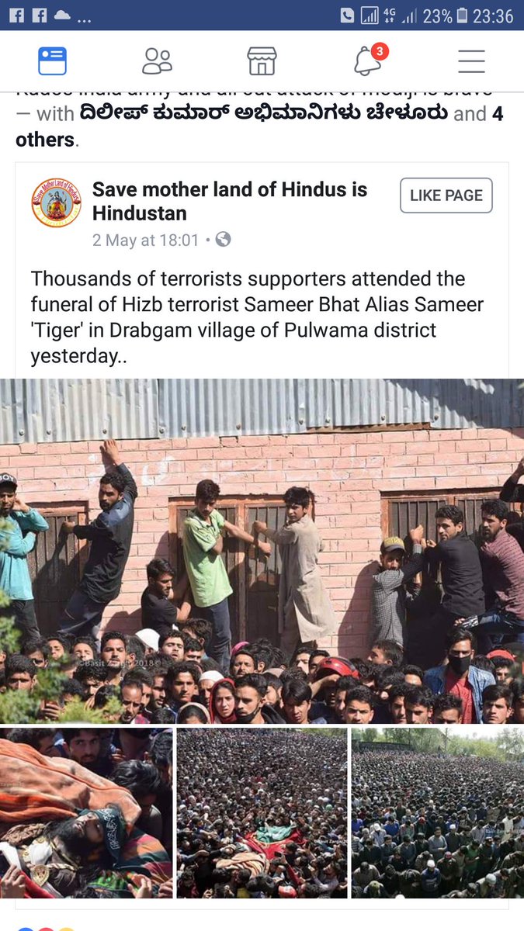Open the large photo of men by brick wall
524x931 pixels.
(262, 551)
